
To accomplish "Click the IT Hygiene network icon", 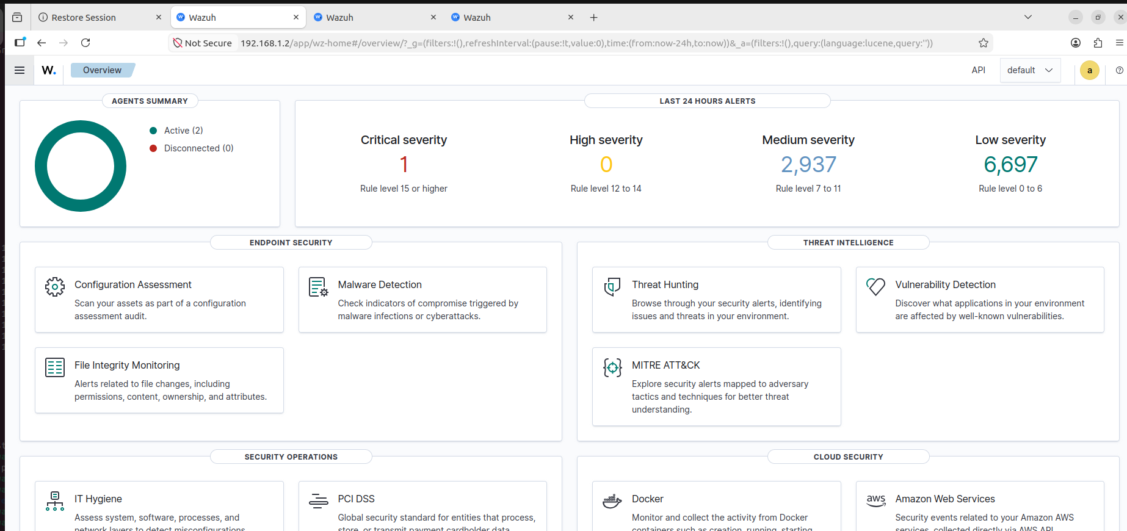I will point(55,500).
